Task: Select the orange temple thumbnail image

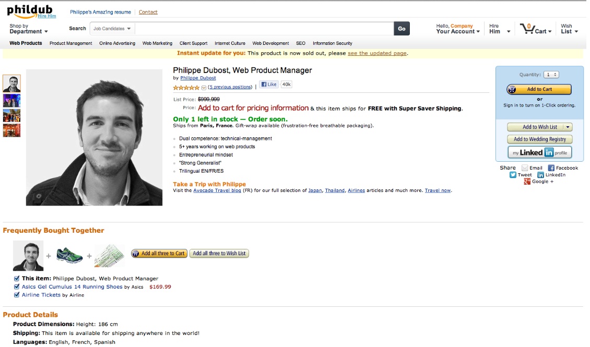Action: (x=11, y=130)
